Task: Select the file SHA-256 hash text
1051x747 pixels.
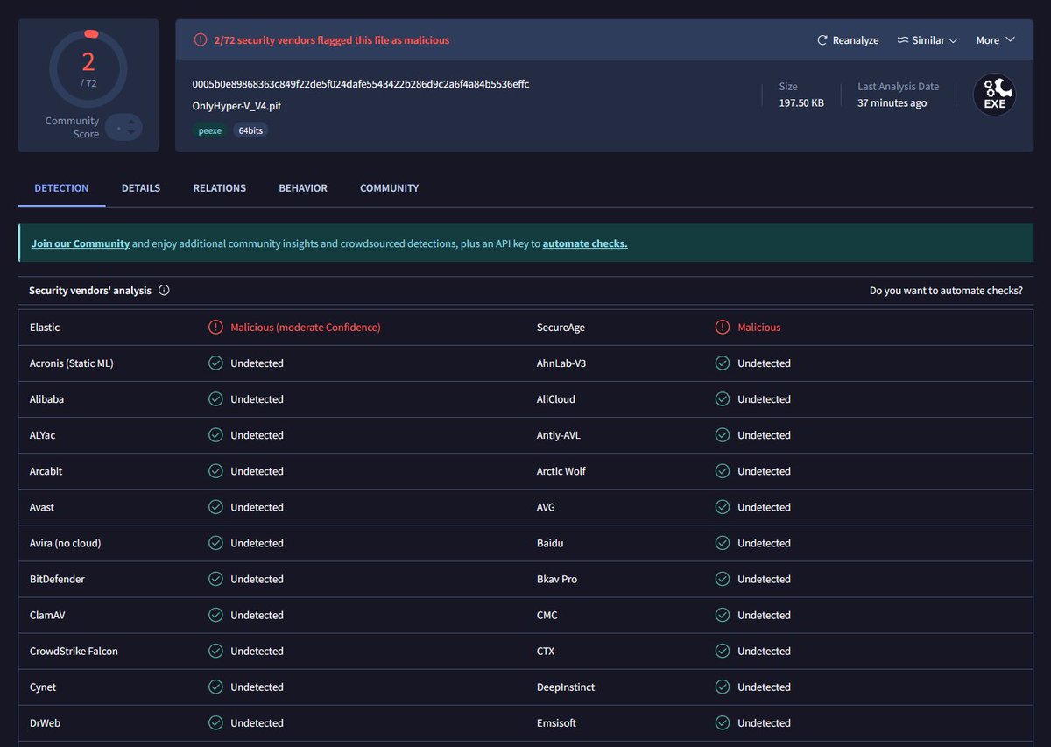Action: point(361,84)
